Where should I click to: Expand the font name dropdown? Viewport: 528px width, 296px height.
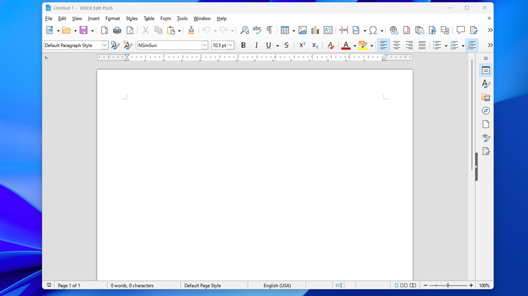(x=205, y=45)
